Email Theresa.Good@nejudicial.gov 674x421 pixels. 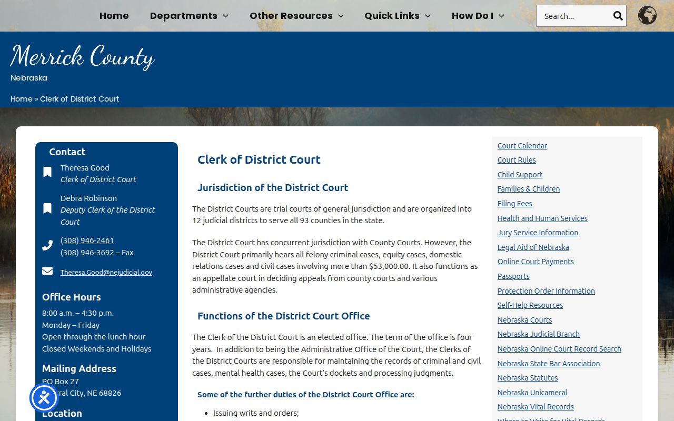[x=106, y=272]
